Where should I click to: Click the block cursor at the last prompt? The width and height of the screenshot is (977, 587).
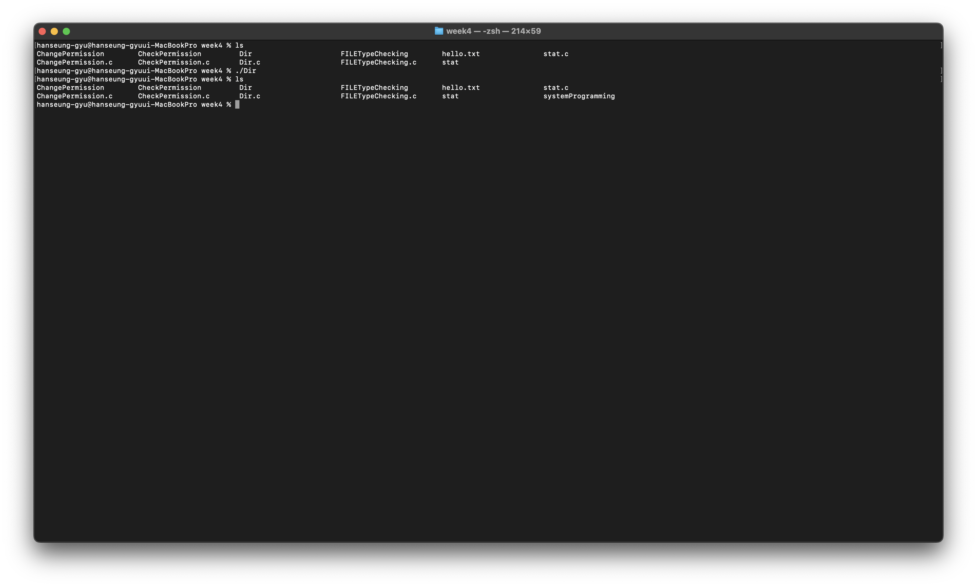(237, 104)
